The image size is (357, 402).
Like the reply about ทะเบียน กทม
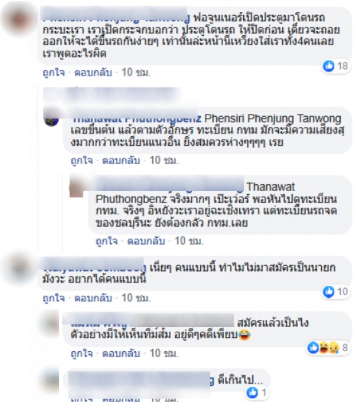click(81, 161)
